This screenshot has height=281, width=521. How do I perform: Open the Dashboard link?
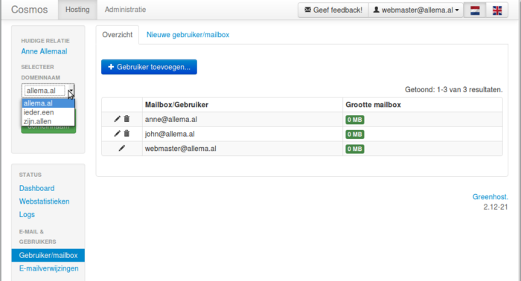click(36, 188)
